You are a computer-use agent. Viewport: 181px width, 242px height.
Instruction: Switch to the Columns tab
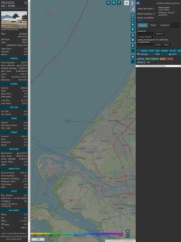(x=165, y=25)
